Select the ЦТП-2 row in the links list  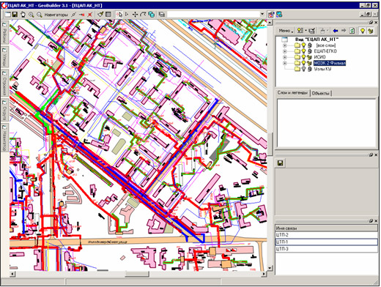326,235
